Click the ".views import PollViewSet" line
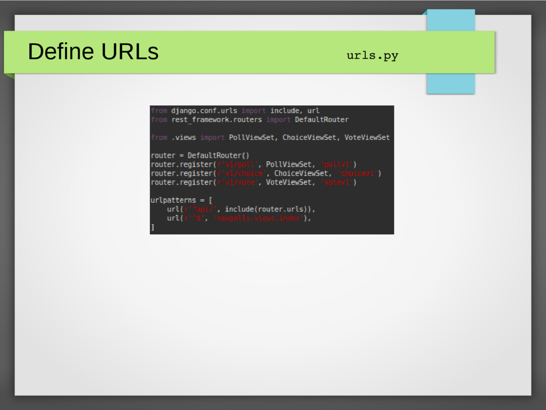546x410 pixels. pos(270,138)
